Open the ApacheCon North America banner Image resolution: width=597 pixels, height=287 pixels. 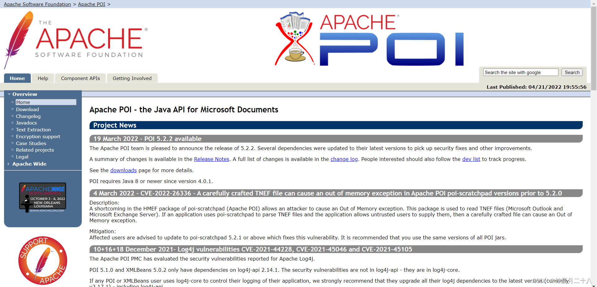pyautogui.click(x=43, y=197)
